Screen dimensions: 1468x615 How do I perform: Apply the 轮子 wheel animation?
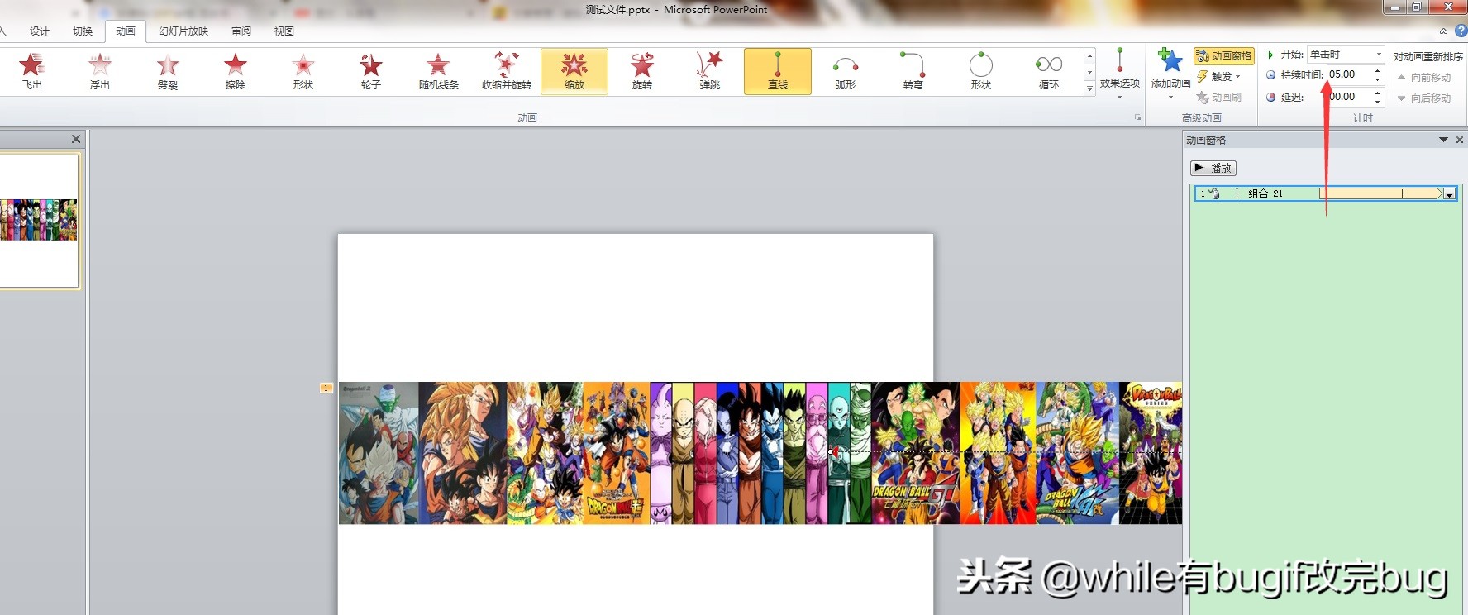click(x=371, y=71)
